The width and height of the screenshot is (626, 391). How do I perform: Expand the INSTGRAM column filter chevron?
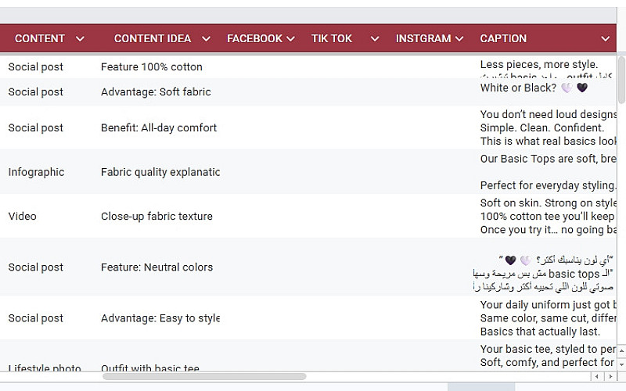click(x=459, y=39)
